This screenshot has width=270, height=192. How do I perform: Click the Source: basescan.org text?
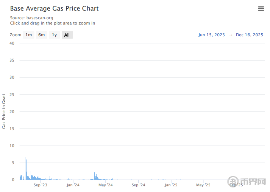tap(31, 18)
